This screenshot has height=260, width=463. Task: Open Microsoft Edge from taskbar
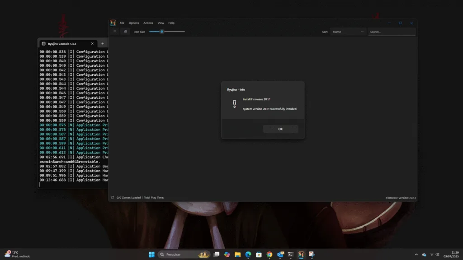[x=248, y=255]
